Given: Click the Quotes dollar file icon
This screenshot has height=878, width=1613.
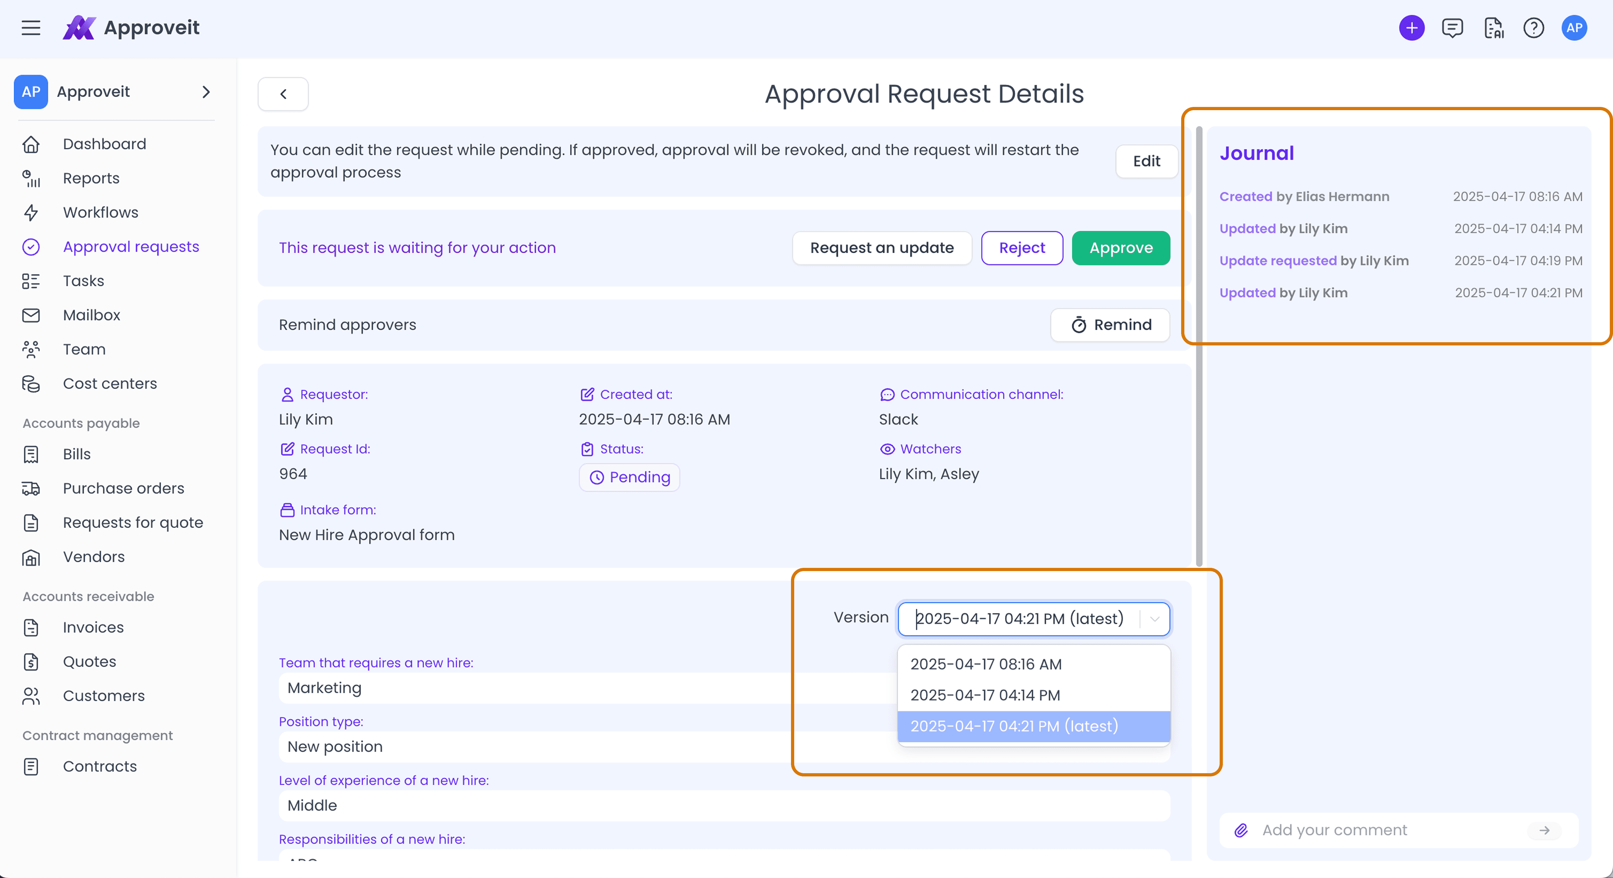Looking at the screenshot, I should (x=31, y=661).
